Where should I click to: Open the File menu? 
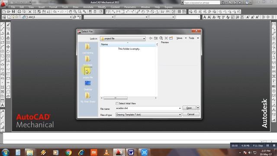coord(13,7)
